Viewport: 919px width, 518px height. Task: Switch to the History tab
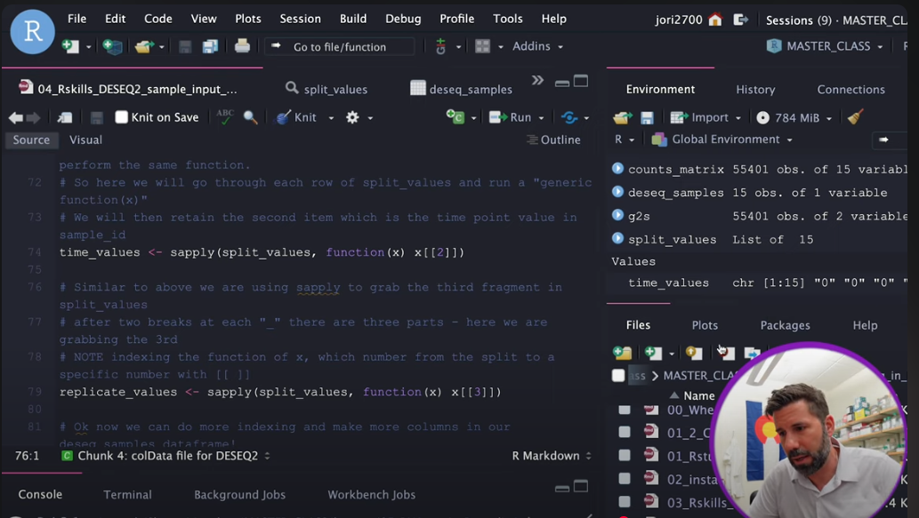click(755, 90)
